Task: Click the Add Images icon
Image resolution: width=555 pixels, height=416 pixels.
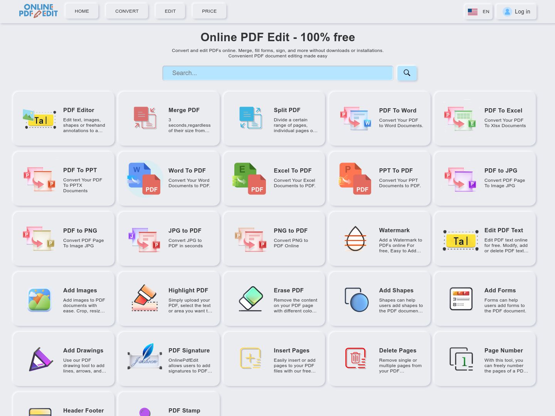Action: click(39, 300)
